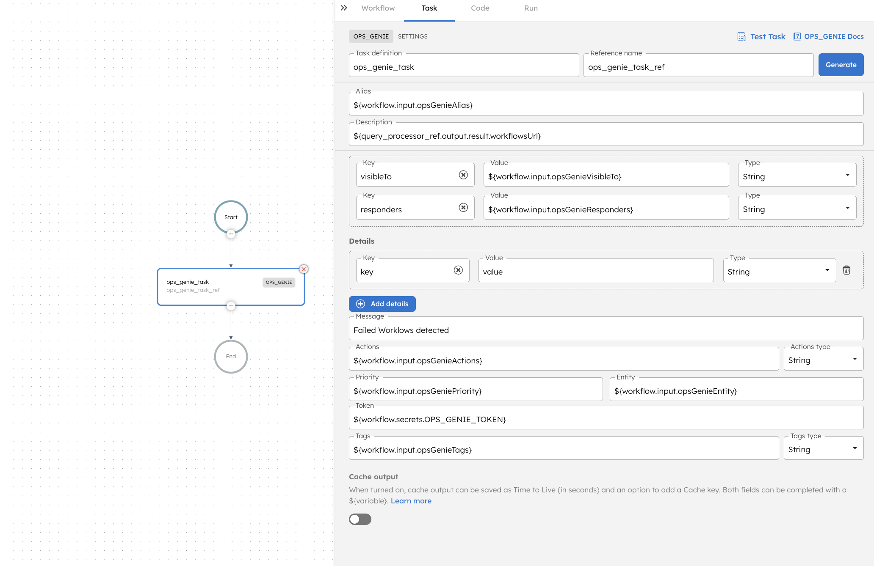This screenshot has height=566, width=874.
Task: Click the Add details button
Action: [382, 304]
